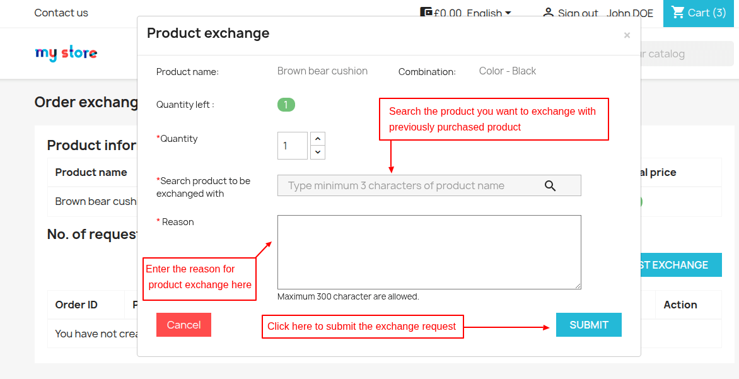Click the Sign out link
The height and width of the screenshot is (379, 739).
[x=577, y=13]
